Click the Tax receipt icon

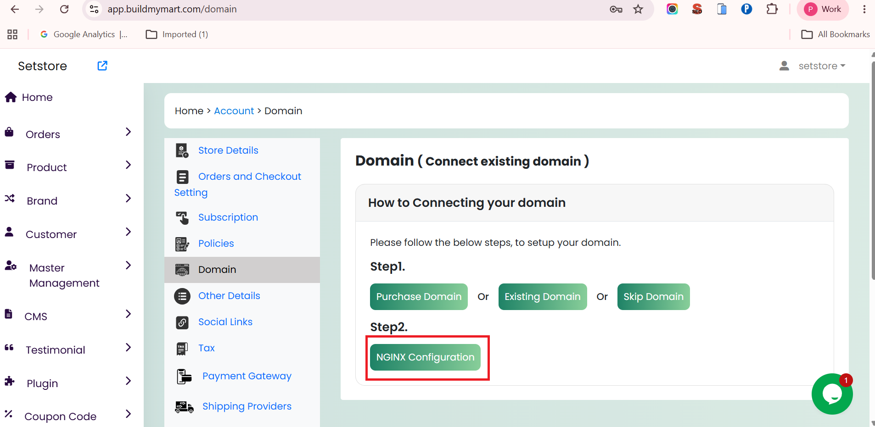(182, 349)
